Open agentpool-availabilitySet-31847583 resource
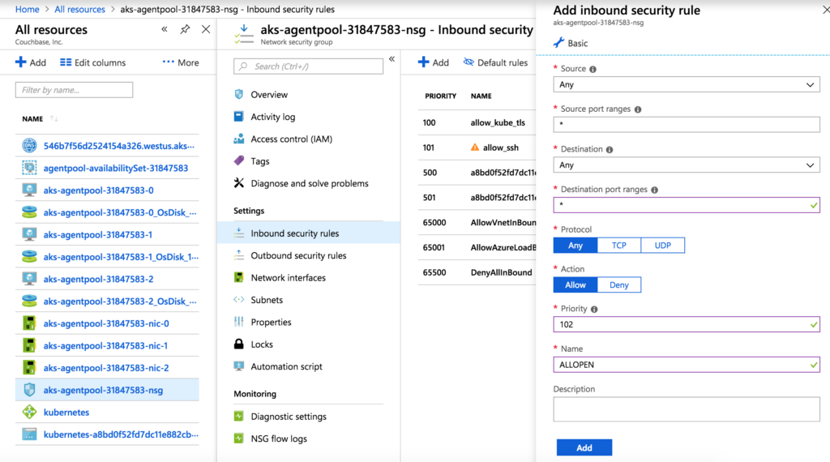The image size is (830, 462). coord(115,168)
